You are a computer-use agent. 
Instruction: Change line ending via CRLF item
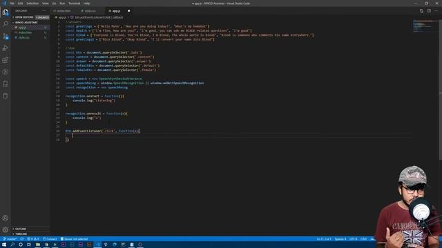click(364, 239)
